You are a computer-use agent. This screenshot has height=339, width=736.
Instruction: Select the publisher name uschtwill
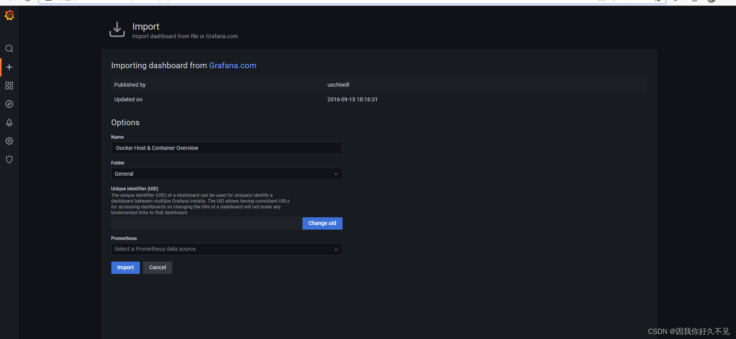point(338,85)
